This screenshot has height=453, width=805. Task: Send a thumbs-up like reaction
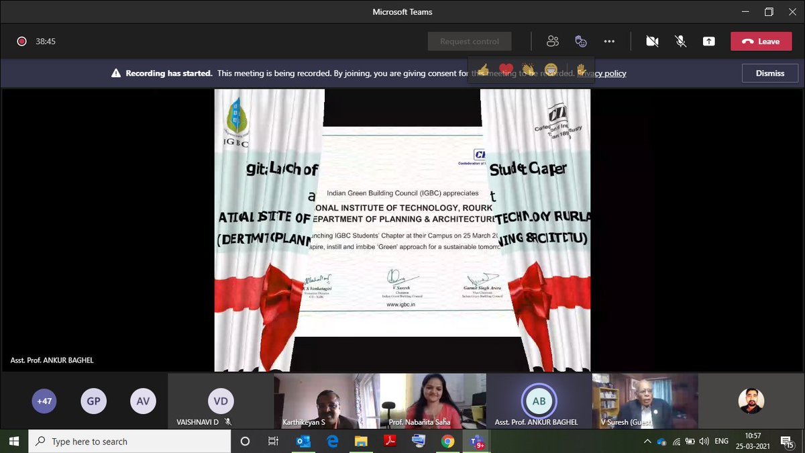pyautogui.click(x=482, y=69)
